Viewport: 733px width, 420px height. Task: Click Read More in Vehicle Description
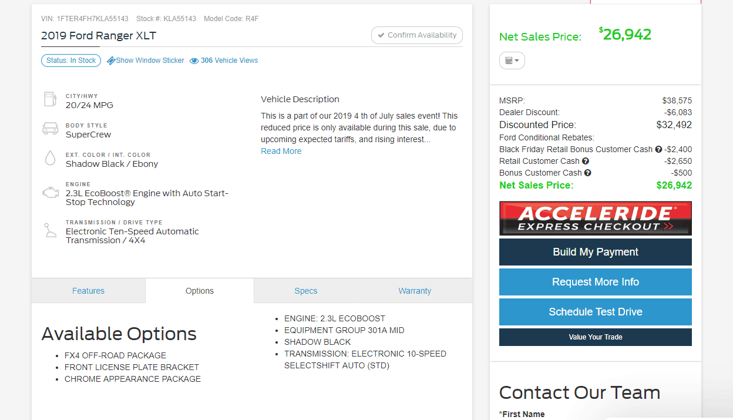[x=281, y=151]
